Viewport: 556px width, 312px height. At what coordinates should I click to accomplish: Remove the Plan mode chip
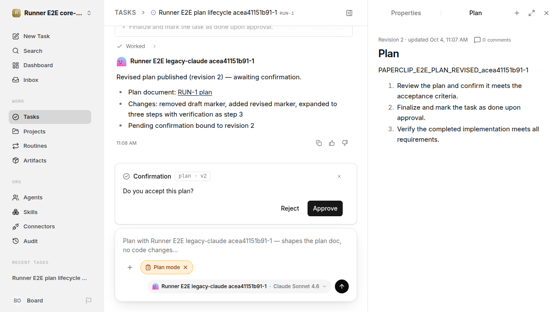pyautogui.click(x=185, y=267)
